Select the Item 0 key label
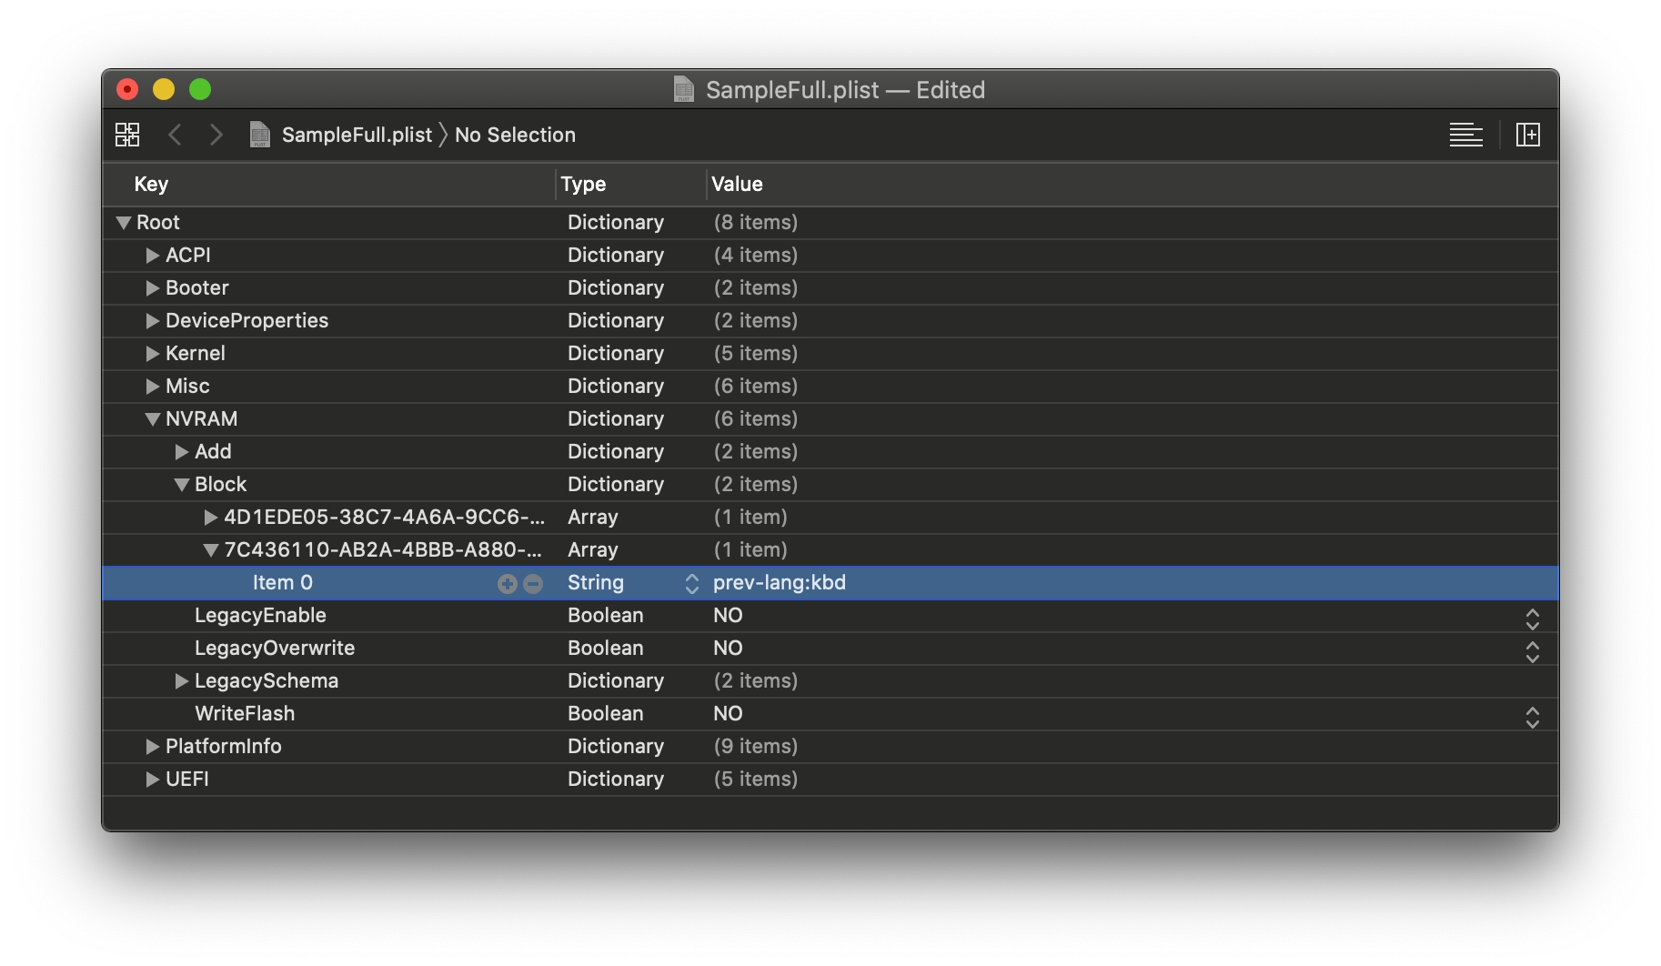The height and width of the screenshot is (966, 1661). point(283,582)
